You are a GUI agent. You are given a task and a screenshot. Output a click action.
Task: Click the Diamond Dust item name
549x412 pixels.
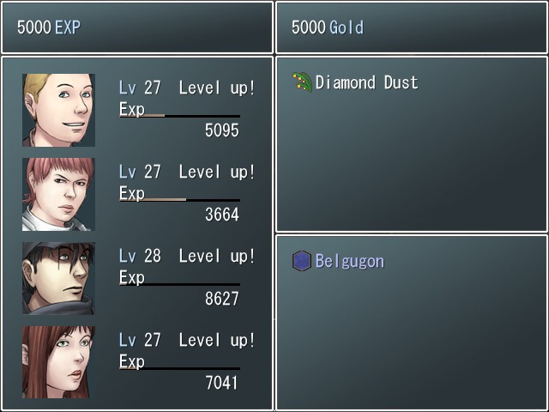(366, 82)
